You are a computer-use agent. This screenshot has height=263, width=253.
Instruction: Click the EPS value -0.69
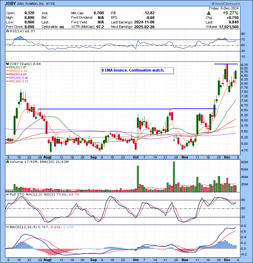[x=150, y=18]
